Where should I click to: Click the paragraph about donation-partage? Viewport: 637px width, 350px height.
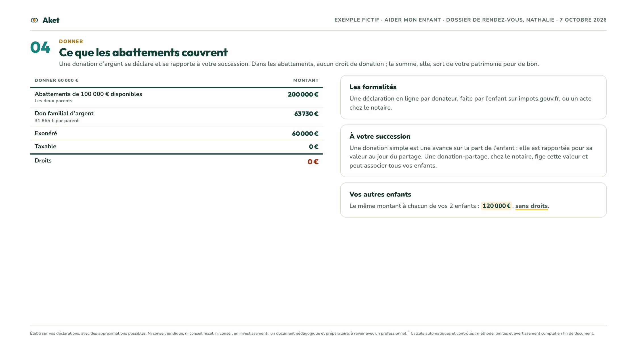471,157
